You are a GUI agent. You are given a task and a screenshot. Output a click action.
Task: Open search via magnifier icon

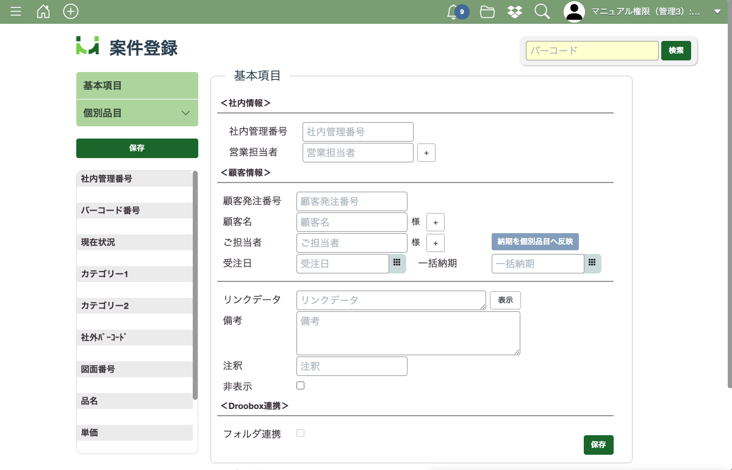542,12
